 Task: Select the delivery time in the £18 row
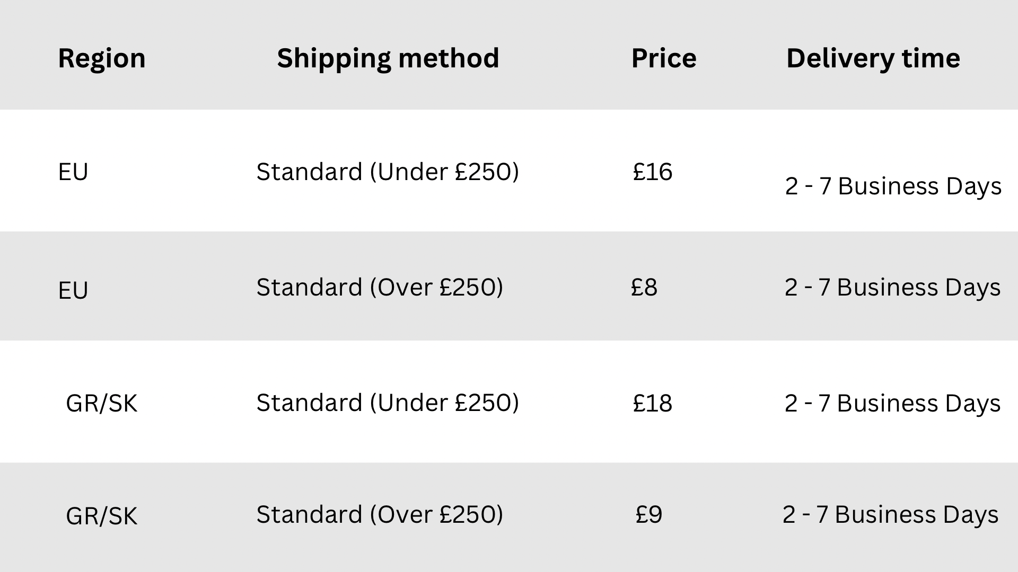pos(892,403)
